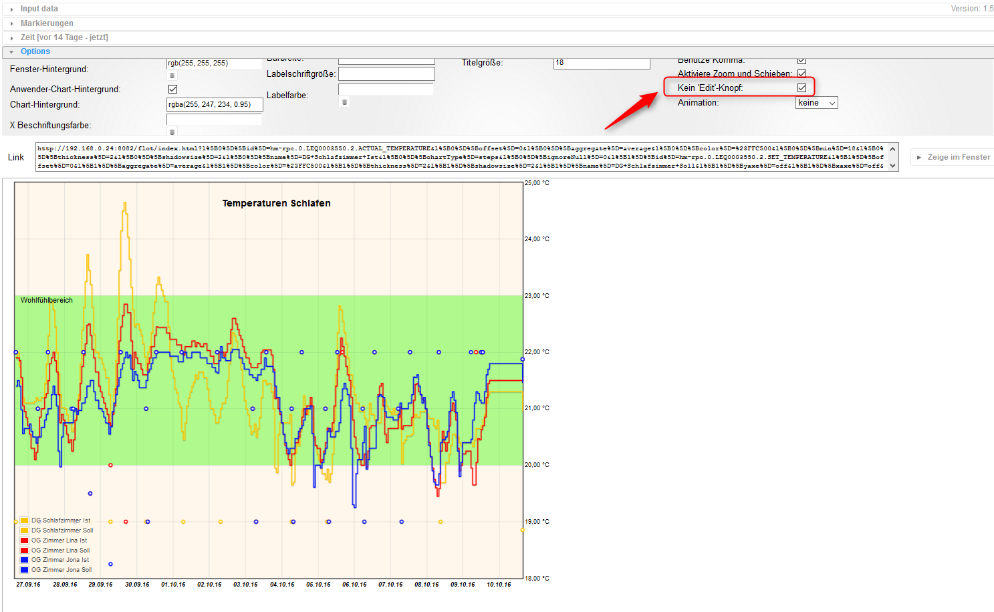Toggle Aktiviere Zoom und Schieben checkbox
The image size is (994, 612).
(801, 73)
